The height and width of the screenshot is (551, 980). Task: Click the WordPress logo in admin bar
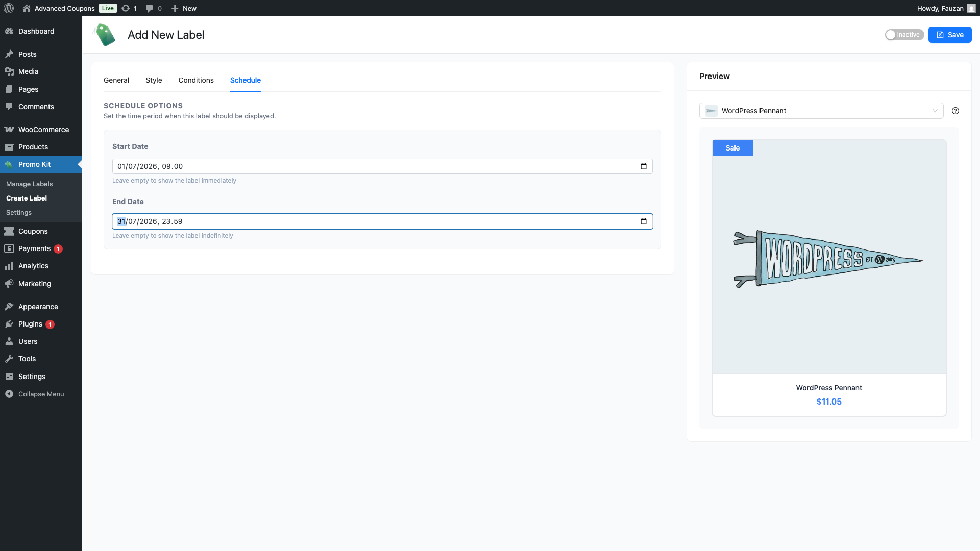pyautogui.click(x=9, y=8)
